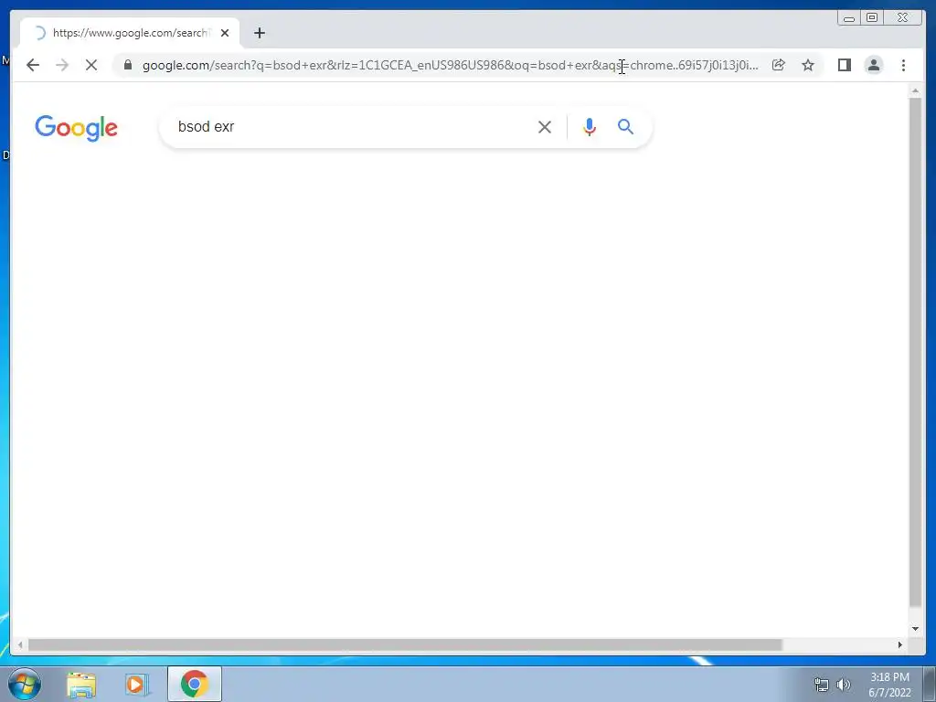Submit search with magnifier icon
This screenshot has height=702, width=936.
[625, 126]
